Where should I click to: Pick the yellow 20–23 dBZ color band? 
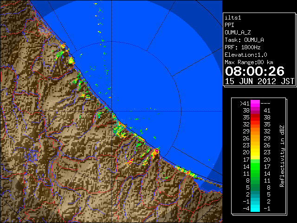(255, 152)
